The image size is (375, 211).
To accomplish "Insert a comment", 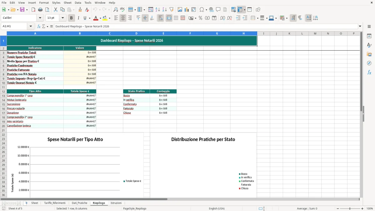I will pos(218,10).
